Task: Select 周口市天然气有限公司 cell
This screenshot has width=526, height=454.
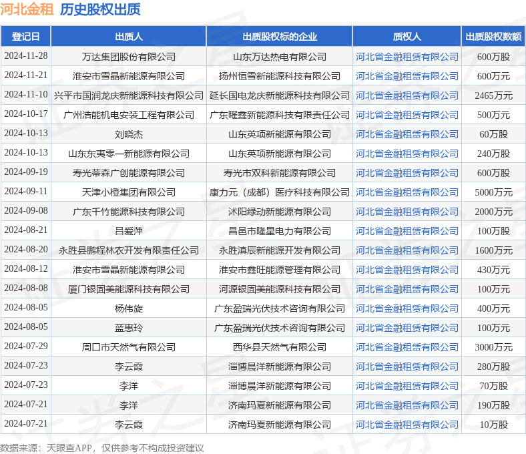Action: pyautogui.click(x=128, y=347)
